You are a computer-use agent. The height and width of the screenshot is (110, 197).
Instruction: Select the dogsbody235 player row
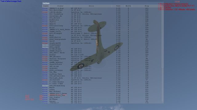(102, 43)
